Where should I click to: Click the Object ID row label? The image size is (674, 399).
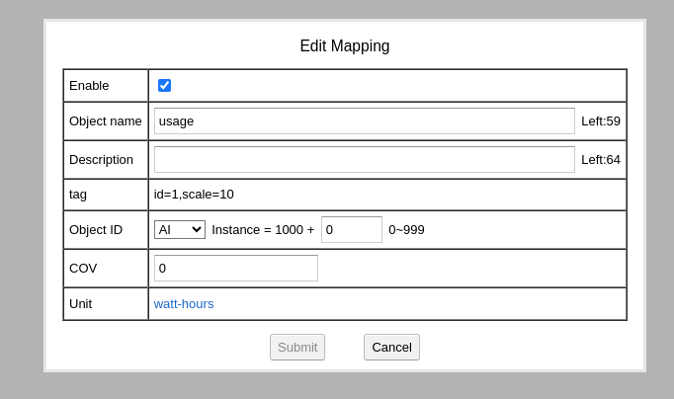[x=96, y=230]
